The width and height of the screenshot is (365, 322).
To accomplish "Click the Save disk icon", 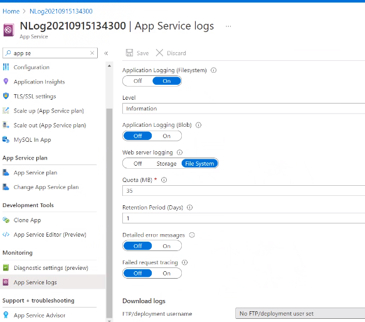I will tap(129, 53).
